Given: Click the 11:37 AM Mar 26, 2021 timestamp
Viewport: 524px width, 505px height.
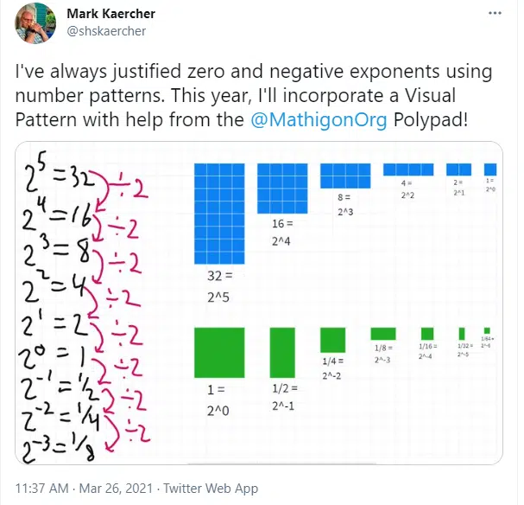Looking at the screenshot, I should (84, 489).
